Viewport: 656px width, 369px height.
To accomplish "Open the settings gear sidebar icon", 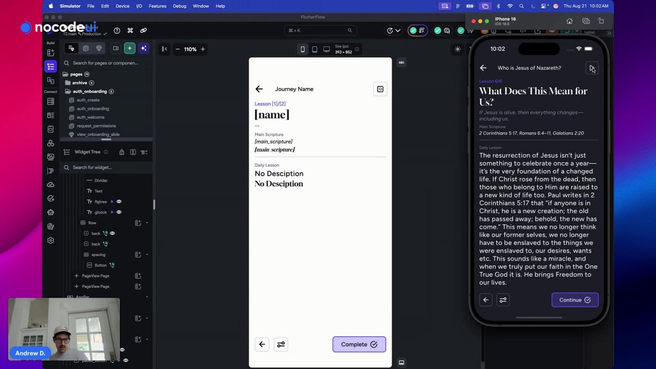I will [x=51, y=240].
